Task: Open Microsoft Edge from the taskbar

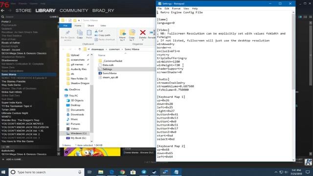Action: pos(112,172)
